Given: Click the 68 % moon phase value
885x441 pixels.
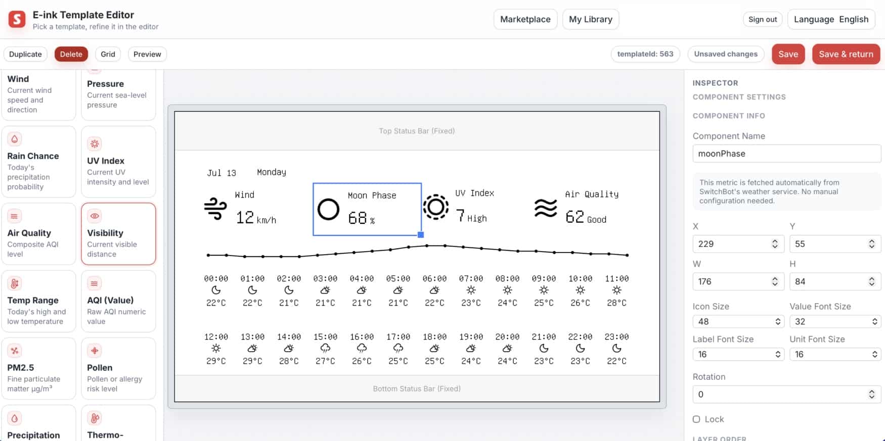Looking at the screenshot, I should point(362,218).
